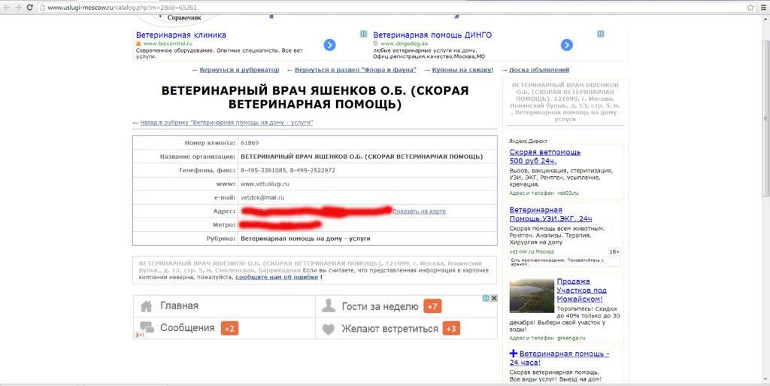Select www.vetuslugi.ru website text
The image size is (770, 386).
tap(265, 184)
